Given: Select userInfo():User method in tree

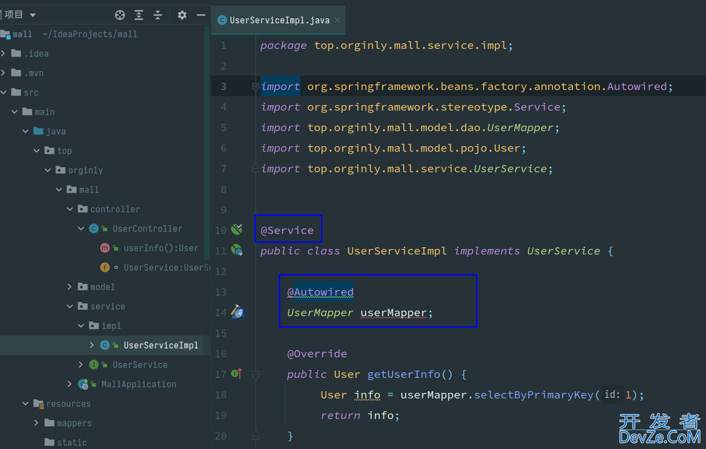Looking at the screenshot, I should click(161, 248).
